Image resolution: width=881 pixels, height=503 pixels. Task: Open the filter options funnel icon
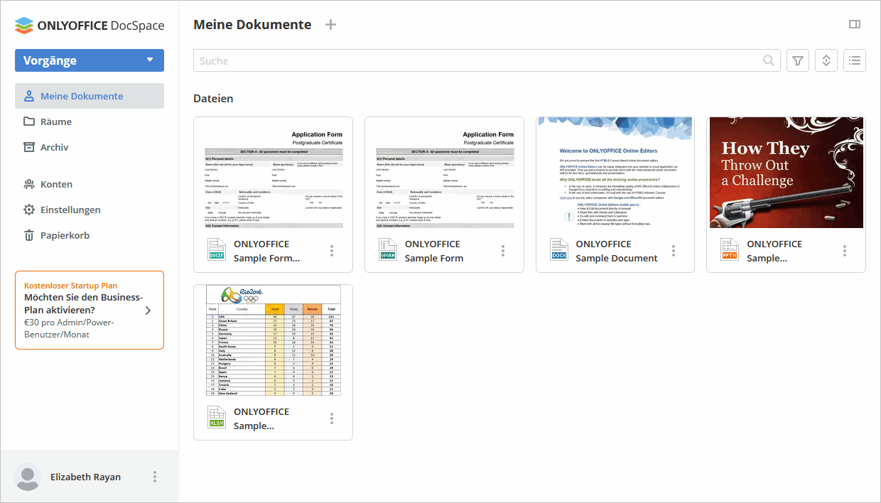pos(798,60)
